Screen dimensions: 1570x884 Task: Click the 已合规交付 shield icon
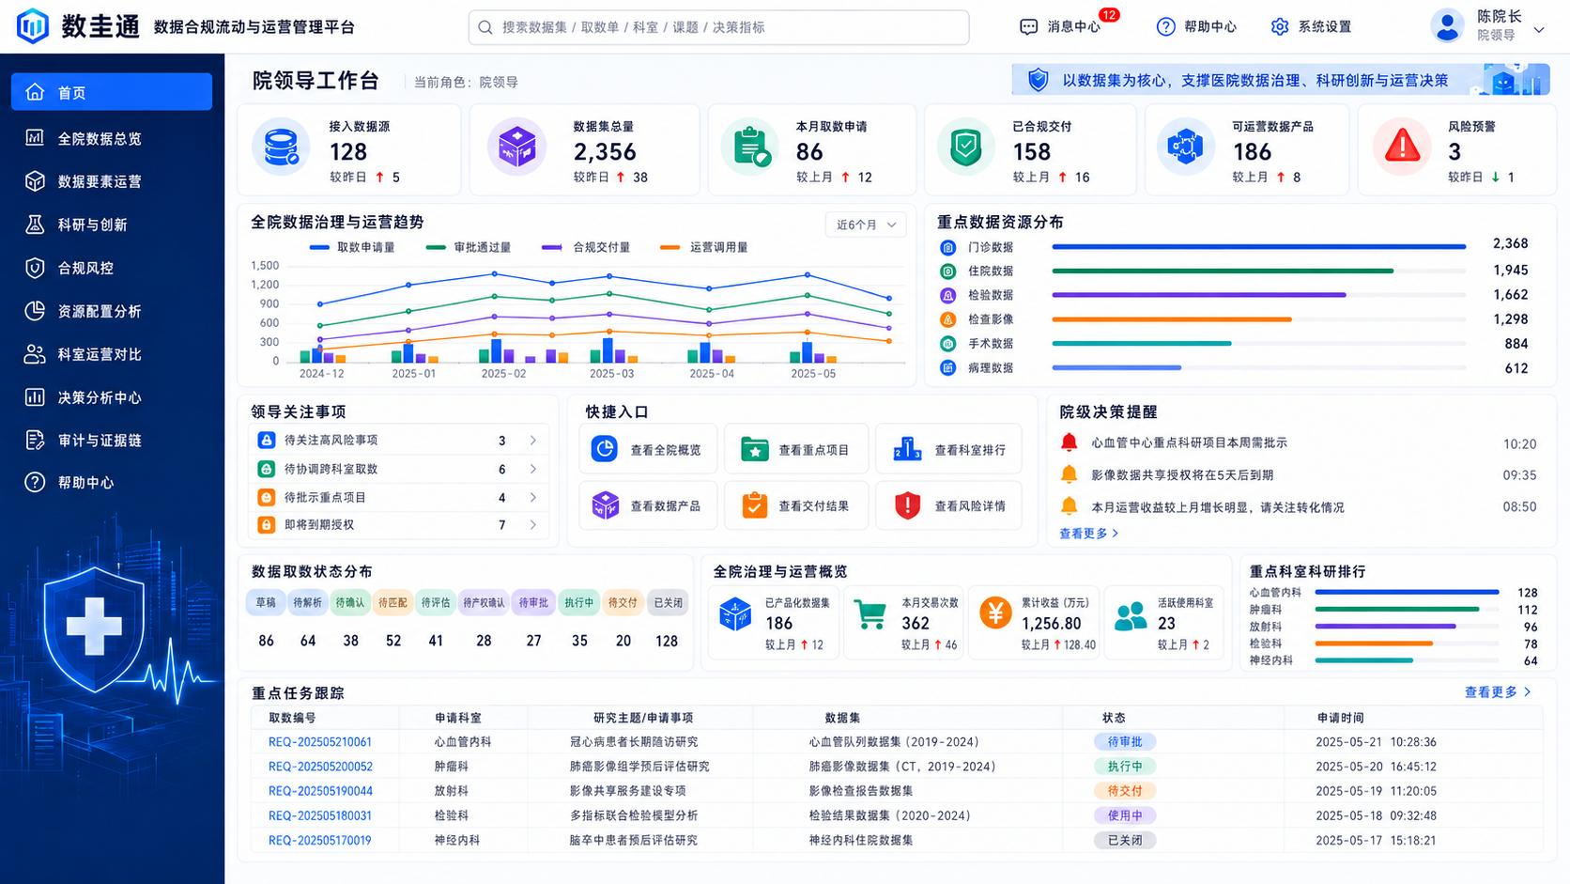(965, 147)
